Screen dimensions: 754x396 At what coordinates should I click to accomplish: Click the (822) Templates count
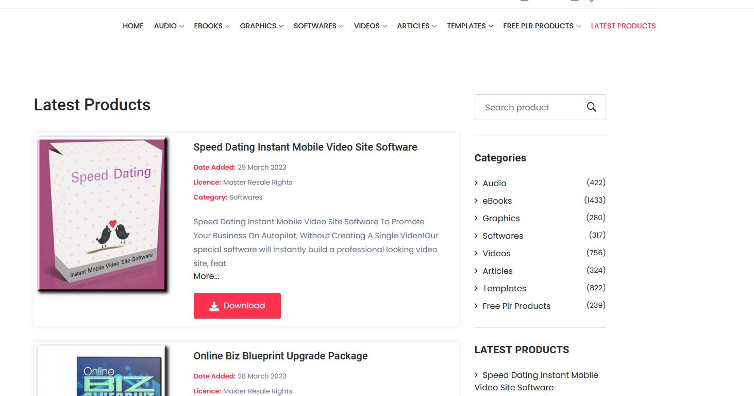click(596, 288)
